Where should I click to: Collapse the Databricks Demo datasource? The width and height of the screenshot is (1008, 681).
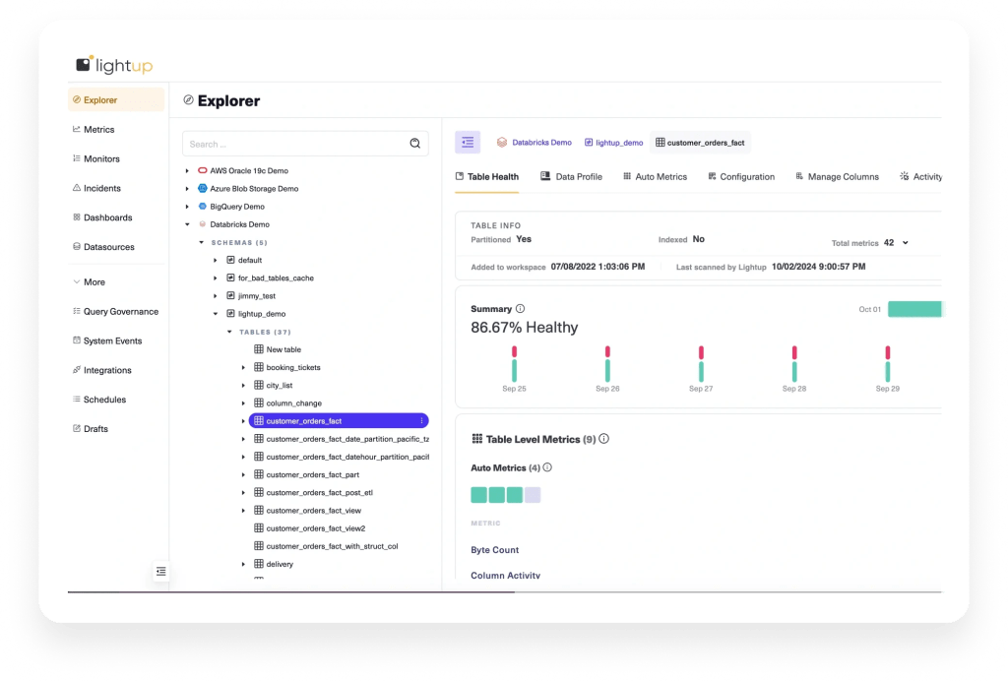click(187, 224)
